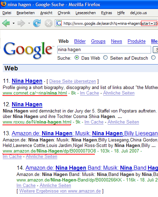Click the Firefox icon in the title bar

click(x=3, y=4)
